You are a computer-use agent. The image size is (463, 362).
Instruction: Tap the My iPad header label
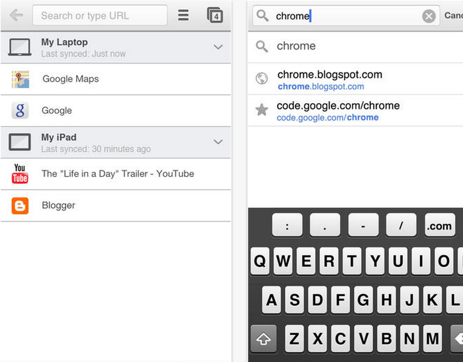point(59,137)
